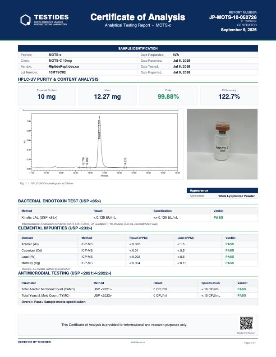
Task: Click the Fill Accuracy 122.7% value
Action: [229, 96]
